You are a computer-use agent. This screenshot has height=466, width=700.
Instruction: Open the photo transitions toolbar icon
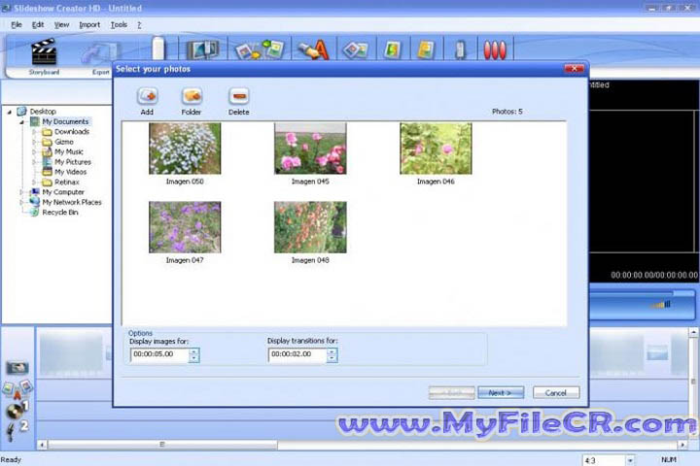coord(261,50)
